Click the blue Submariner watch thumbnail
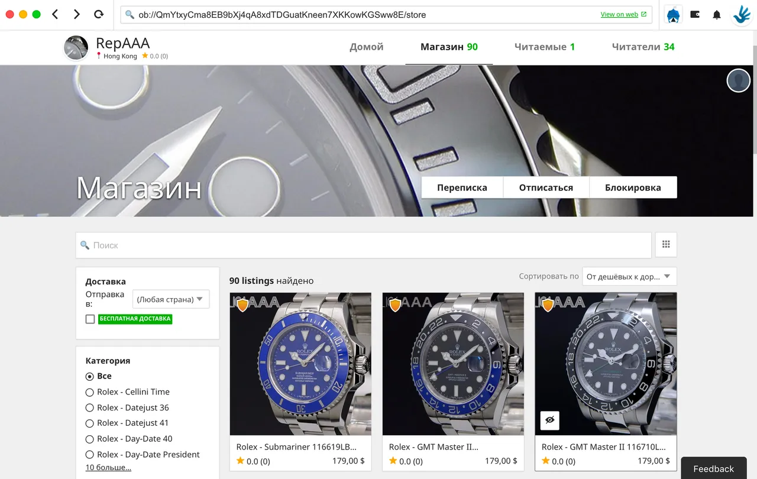 click(300, 364)
